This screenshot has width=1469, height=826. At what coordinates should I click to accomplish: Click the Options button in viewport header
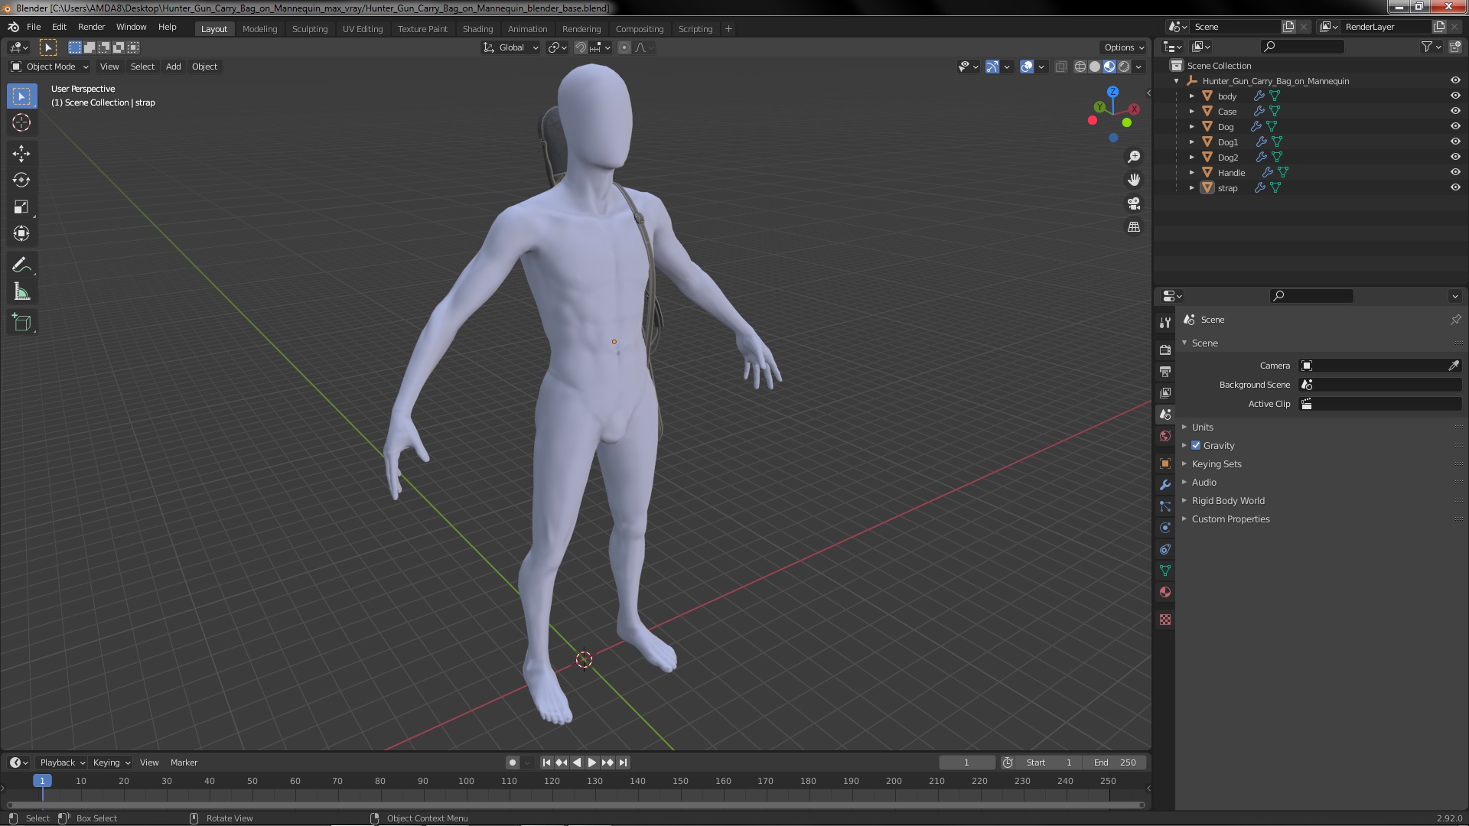pos(1123,47)
